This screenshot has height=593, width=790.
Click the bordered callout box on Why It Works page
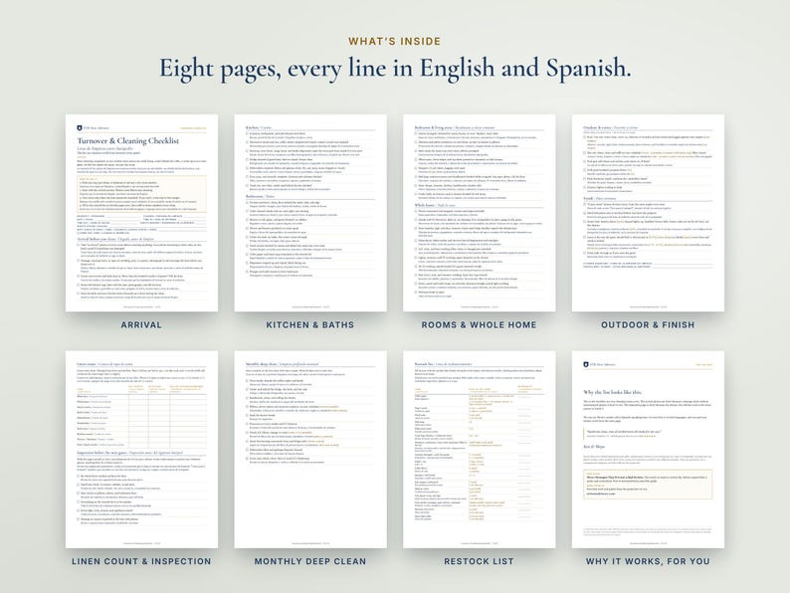coord(648,485)
